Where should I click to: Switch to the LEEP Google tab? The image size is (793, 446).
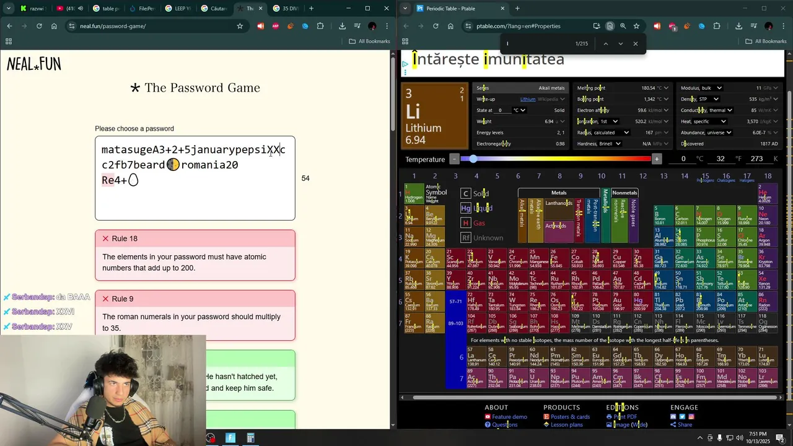tap(179, 9)
